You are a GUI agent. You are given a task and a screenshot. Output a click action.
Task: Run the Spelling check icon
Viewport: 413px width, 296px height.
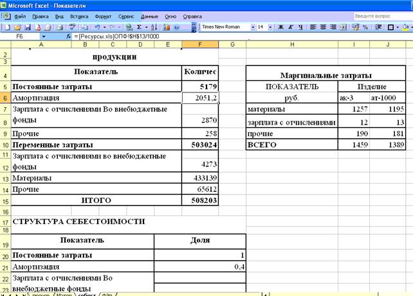[x=72, y=27]
